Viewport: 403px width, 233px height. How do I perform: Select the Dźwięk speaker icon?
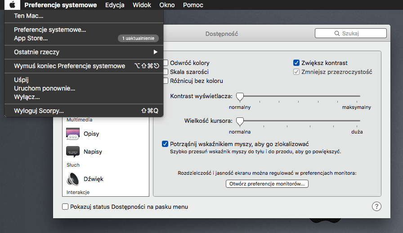73,179
